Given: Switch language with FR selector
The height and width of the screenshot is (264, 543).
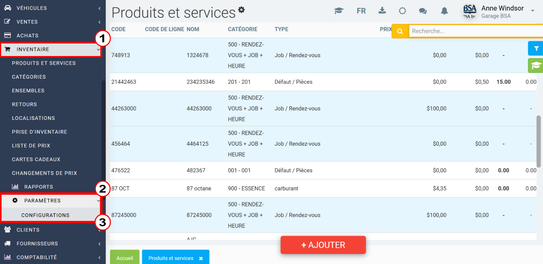Looking at the screenshot, I should coord(361,11).
